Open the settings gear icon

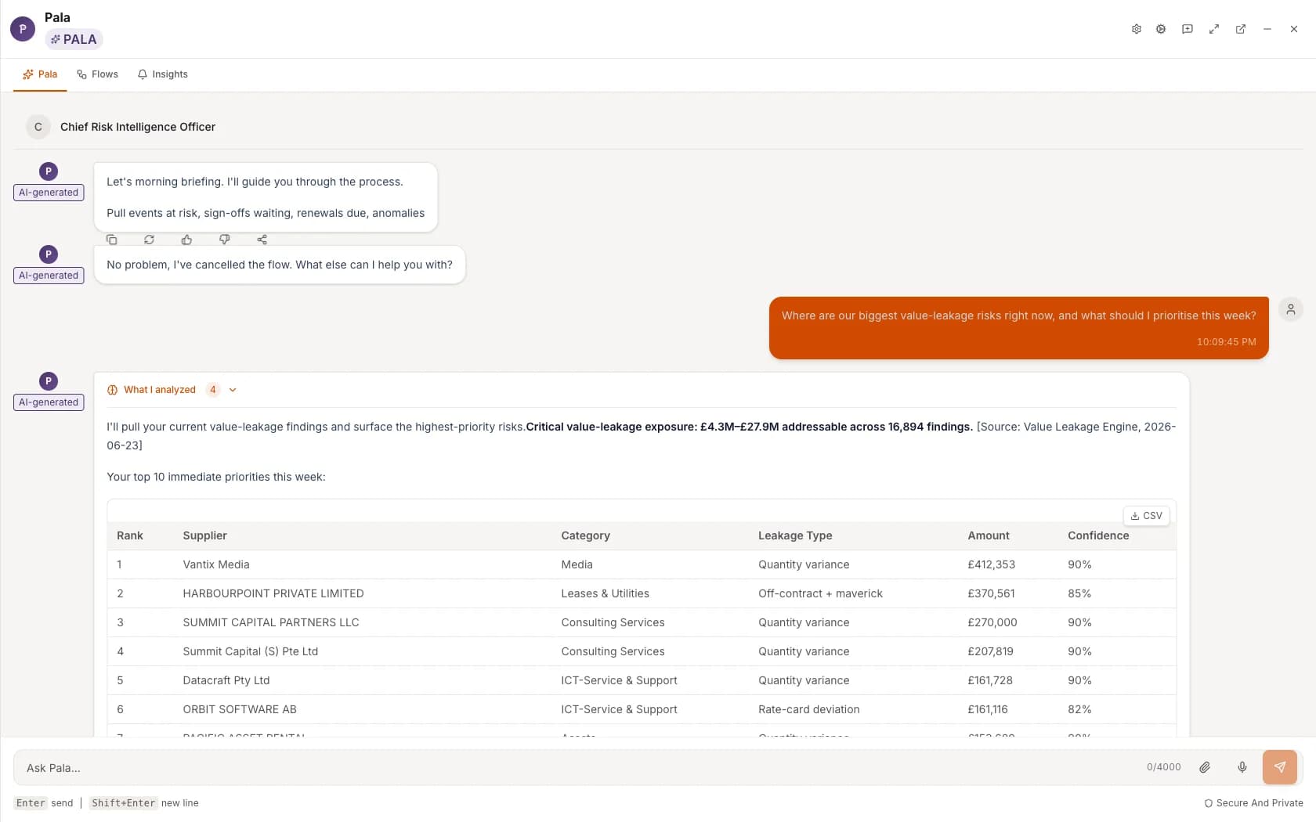point(1136,29)
